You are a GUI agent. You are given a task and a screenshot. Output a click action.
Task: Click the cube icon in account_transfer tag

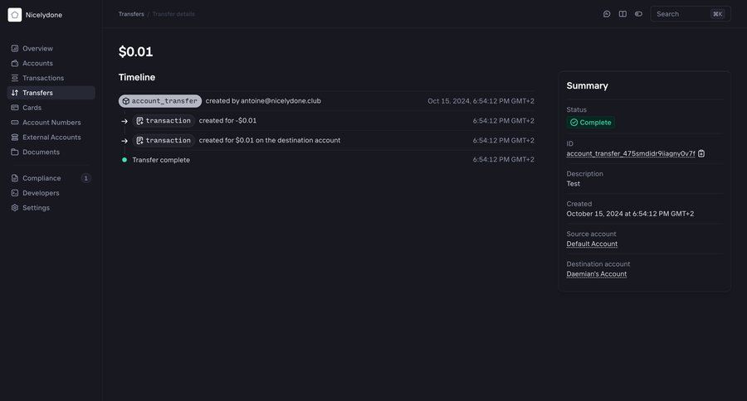[126, 101]
